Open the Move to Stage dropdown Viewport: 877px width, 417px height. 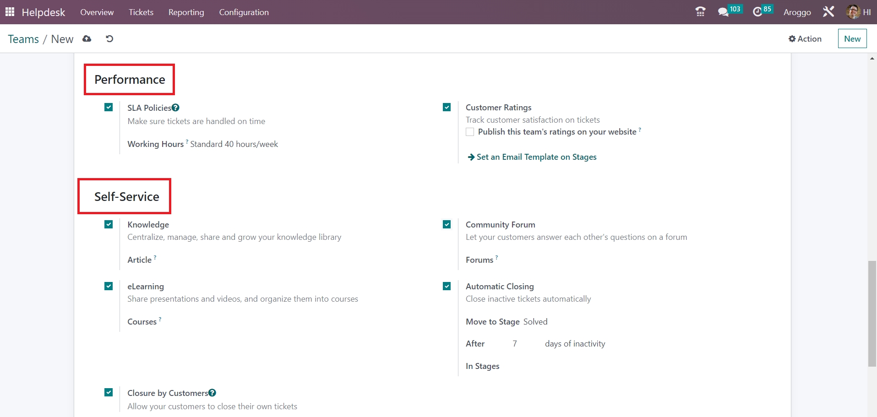click(535, 322)
